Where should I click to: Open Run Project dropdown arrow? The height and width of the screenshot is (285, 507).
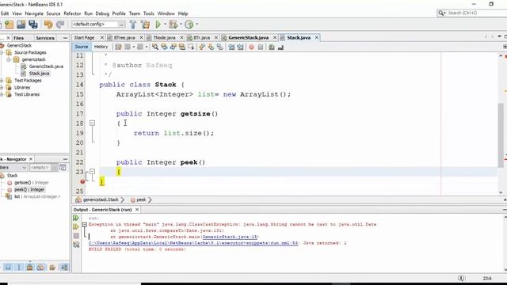165,25
